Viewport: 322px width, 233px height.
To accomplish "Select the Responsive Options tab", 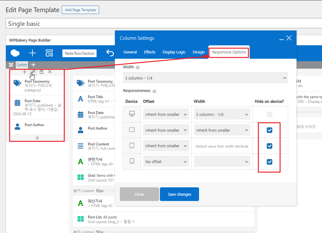I will point(229,52).
